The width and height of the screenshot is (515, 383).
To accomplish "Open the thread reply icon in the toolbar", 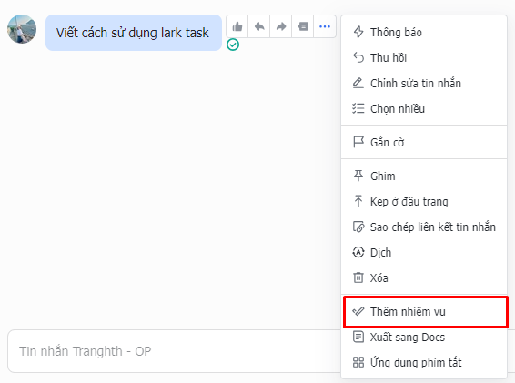I will coord(303,26).
